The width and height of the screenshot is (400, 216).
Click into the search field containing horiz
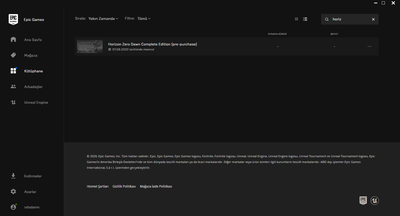click(x=350, y=19)
